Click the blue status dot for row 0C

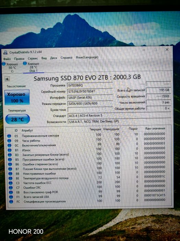point(10,145)
